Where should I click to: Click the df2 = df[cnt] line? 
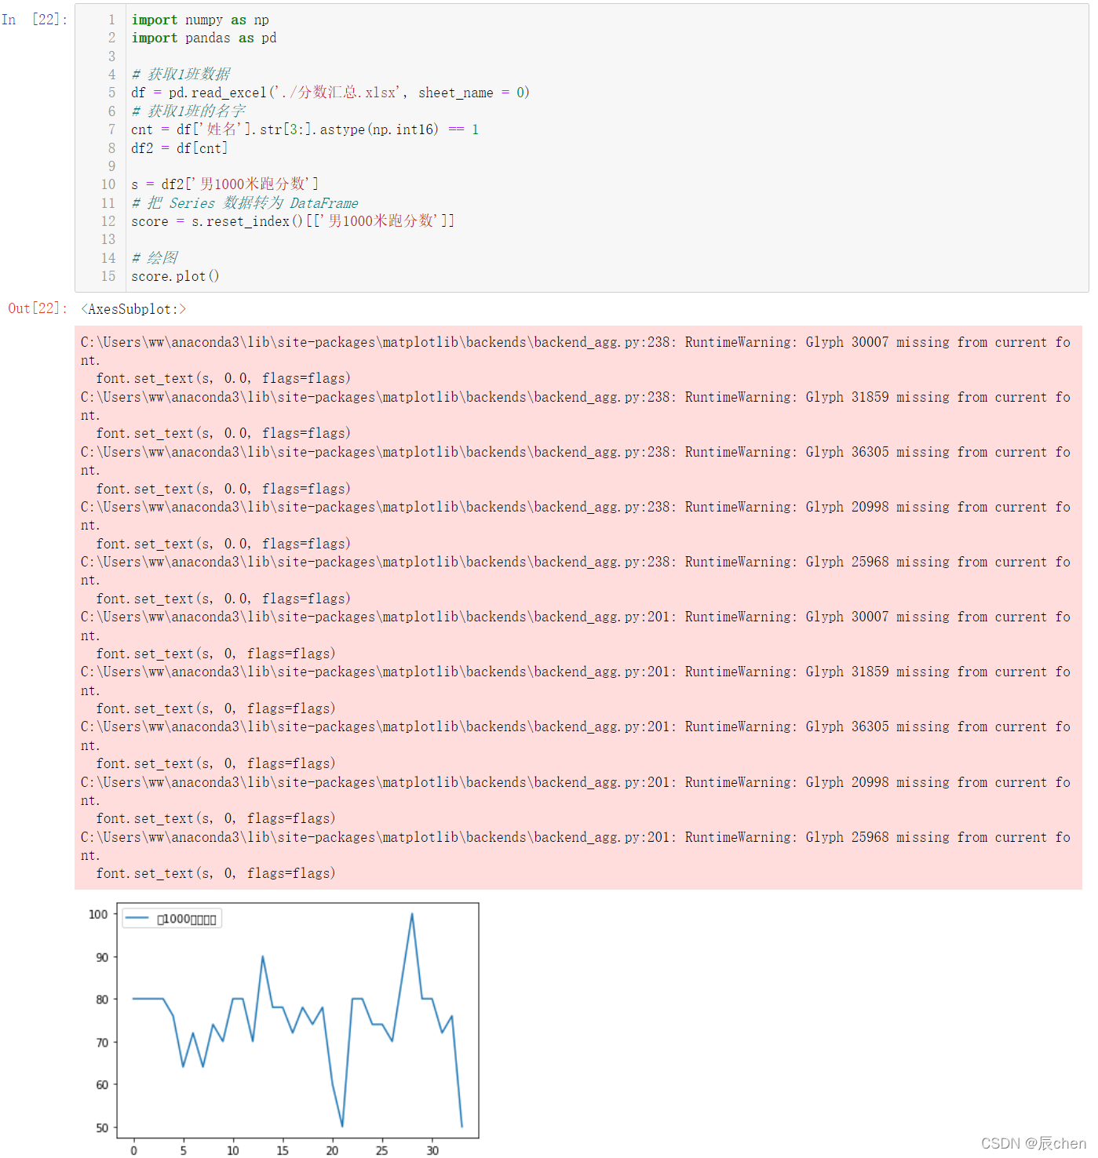180,147
